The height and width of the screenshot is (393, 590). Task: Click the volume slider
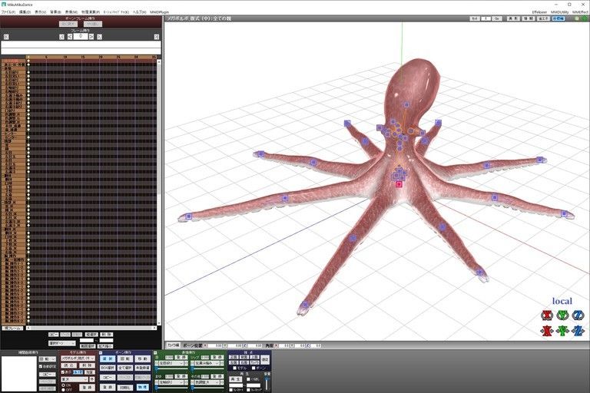[x=267, y=383]
